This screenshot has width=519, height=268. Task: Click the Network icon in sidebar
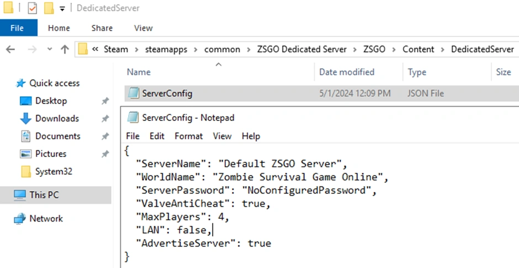pos(20,218)
